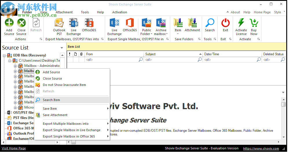Open the Public Folder export option
Image resolution: width=288 pixels, height=152 pixels.
coord(146,27)
